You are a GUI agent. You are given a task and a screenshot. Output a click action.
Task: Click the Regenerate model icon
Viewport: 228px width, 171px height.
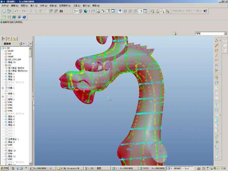click(51, 11)
